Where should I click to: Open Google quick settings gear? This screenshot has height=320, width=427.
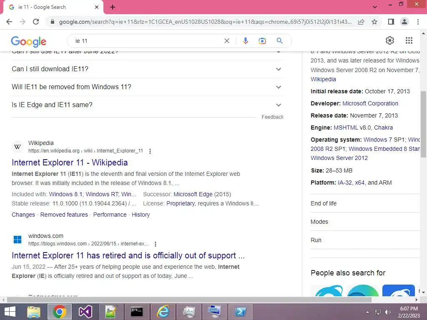[390, 40]
